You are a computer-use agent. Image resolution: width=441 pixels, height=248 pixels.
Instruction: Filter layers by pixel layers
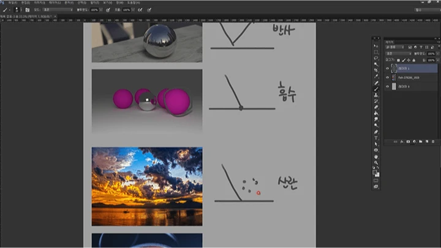pos(410,47)
